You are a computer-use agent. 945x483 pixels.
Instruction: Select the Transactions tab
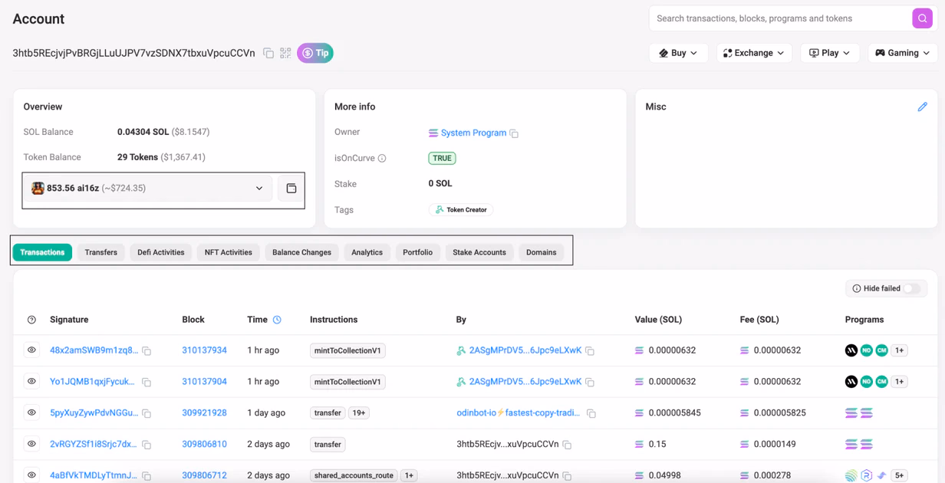(42, 252)
